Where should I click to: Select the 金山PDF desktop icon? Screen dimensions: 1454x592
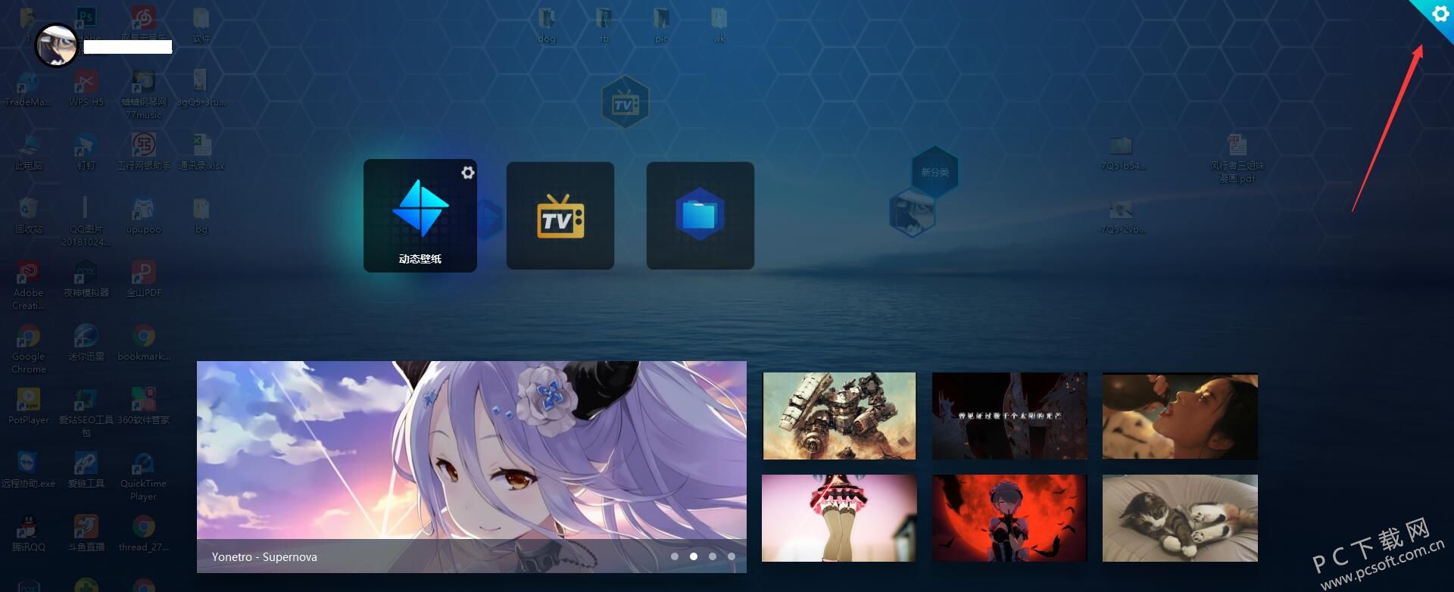[143, 279]
